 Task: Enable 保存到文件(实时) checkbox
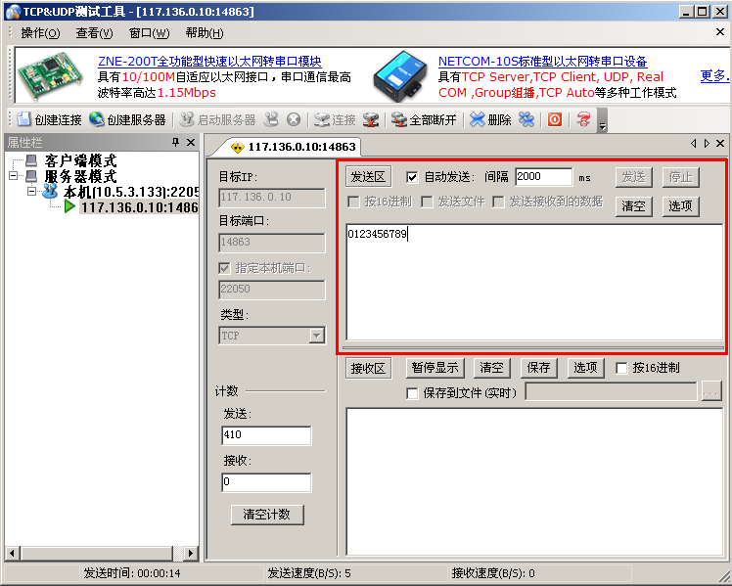point(412,393)
